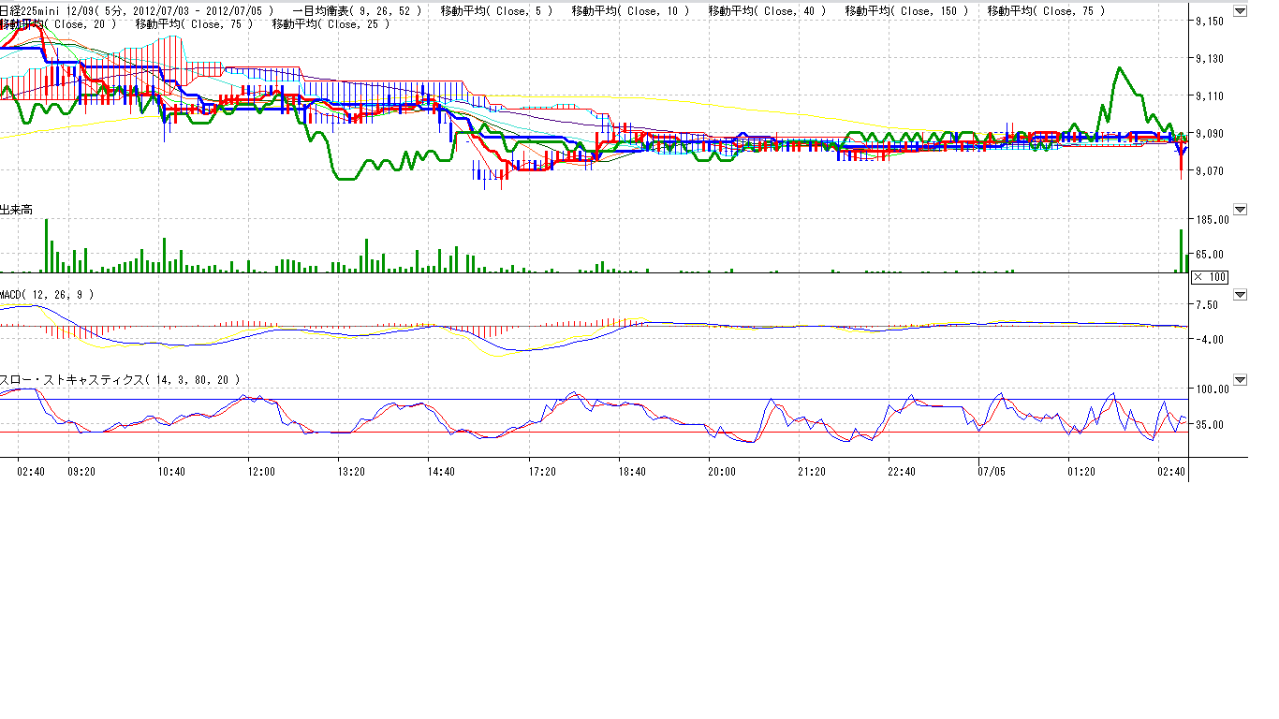Jump to the 07/05 date marker

[x=991, y=472]
